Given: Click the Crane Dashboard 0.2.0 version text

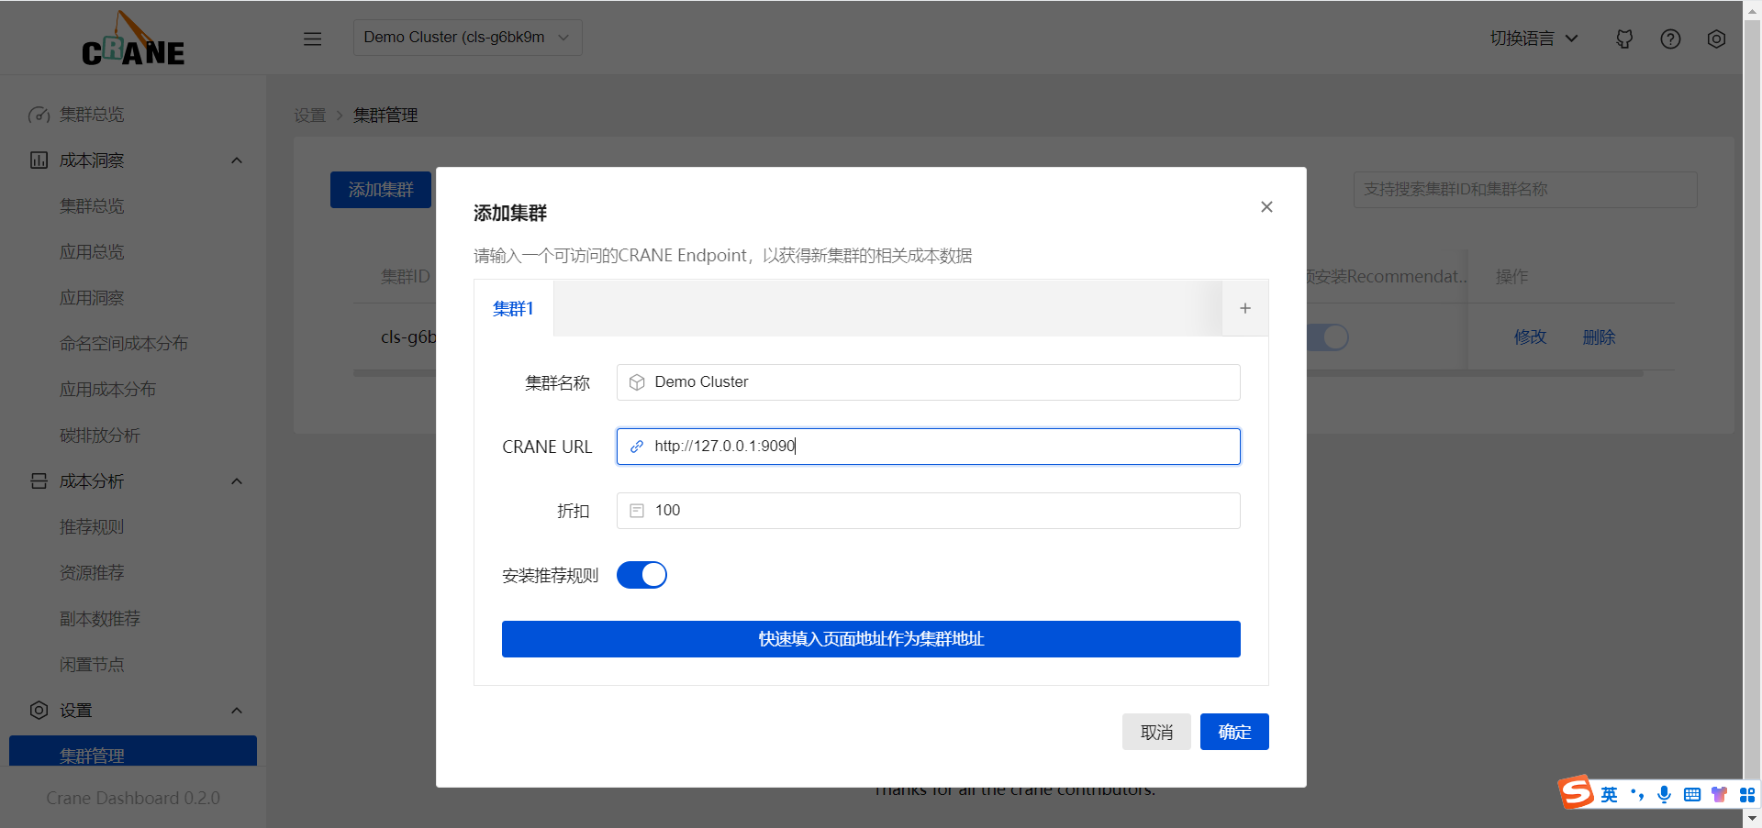Looking at the screenshot, I should pyautogui.click(x=133, y=799).
